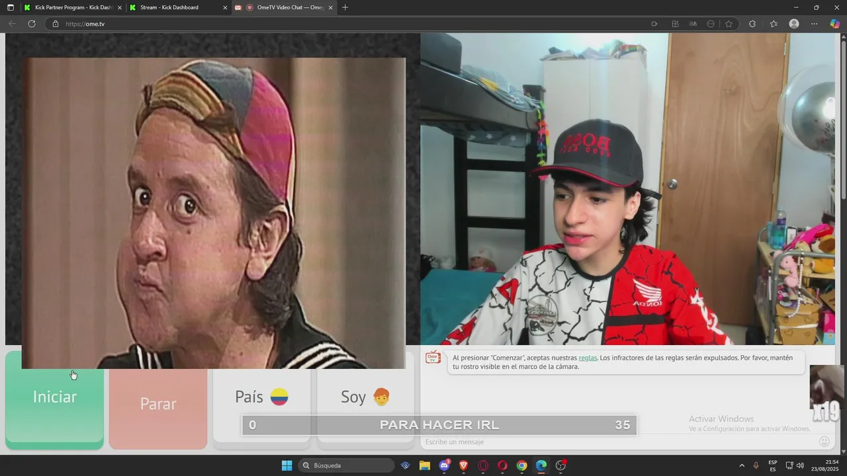
Task: Close the Kick Partner Program tab
Action: point(120,8)
